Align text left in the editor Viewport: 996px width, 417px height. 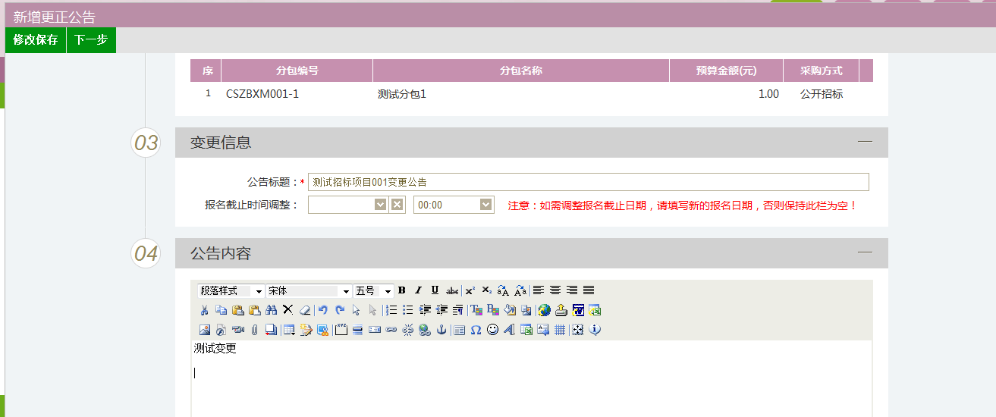pyautogui.click(x=538, y=290)
